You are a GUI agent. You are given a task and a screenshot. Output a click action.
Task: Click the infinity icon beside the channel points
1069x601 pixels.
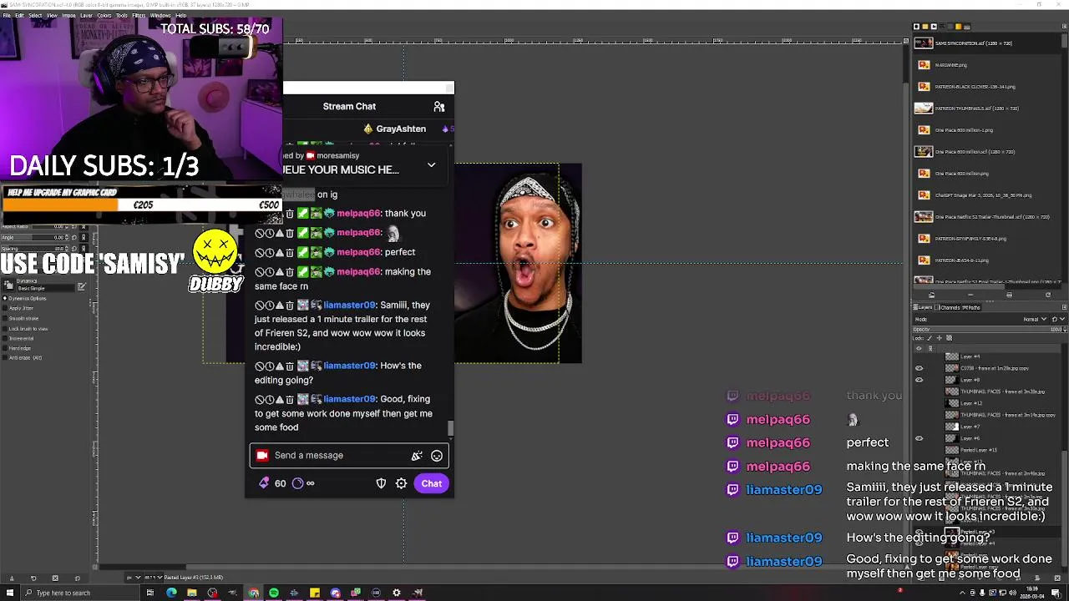pyautogui.click(x=310, y=483)
